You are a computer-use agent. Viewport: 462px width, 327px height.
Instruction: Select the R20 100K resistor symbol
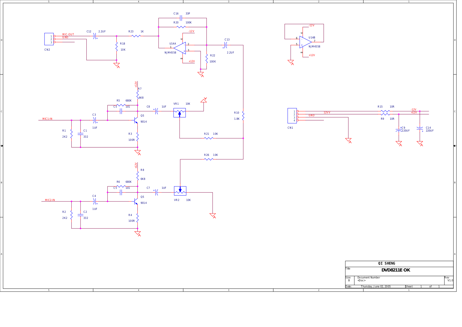[181, 27]
